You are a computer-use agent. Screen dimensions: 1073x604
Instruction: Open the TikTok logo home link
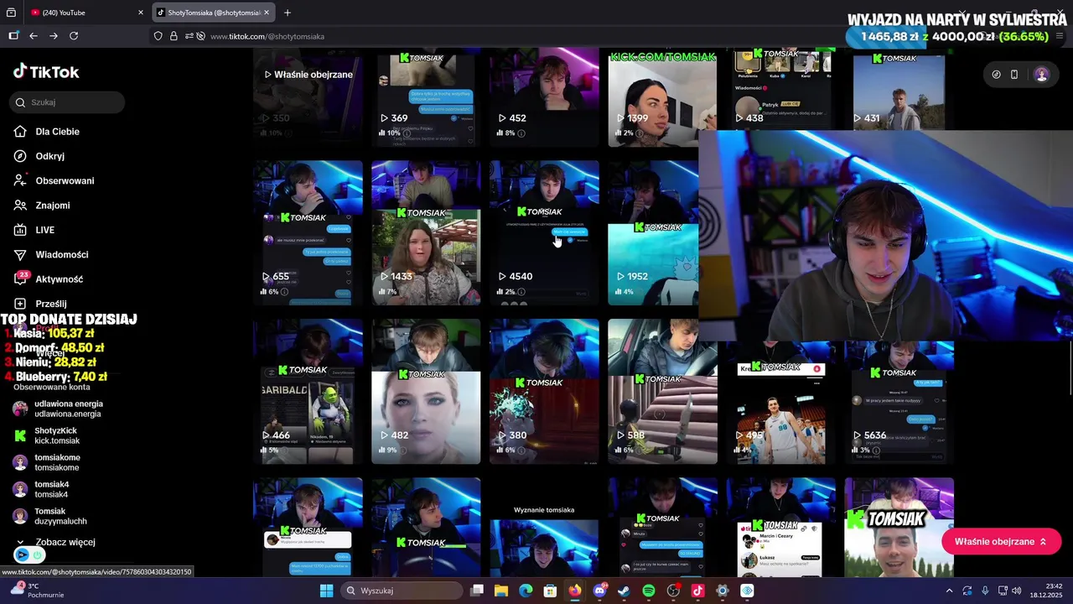[46, 72]
